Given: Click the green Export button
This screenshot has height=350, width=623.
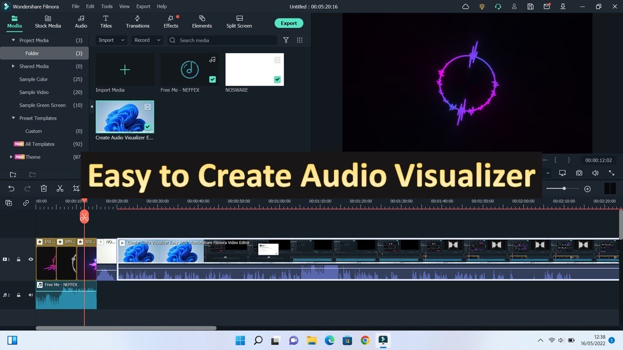Looking at the screenshot, I should (289, 23).
